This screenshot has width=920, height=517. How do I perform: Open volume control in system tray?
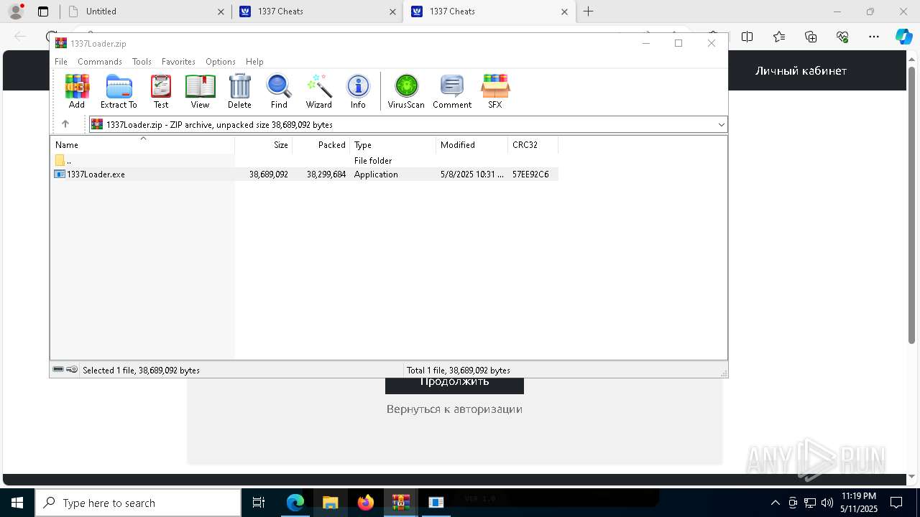point(827,503)
